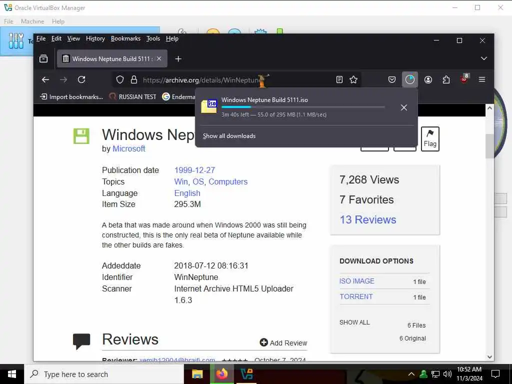Screen dimensions: 512x384
Task: Click the Win topic link
Action: coord(181,181)
